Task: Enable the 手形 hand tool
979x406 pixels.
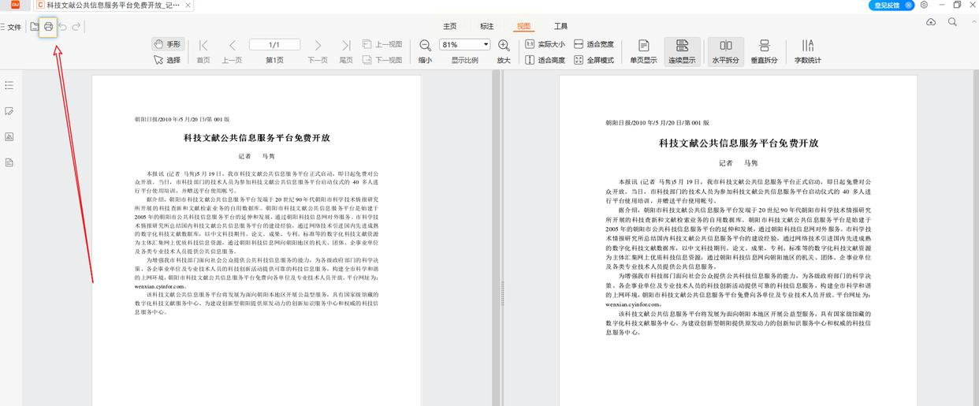Action: pos(167,44)
